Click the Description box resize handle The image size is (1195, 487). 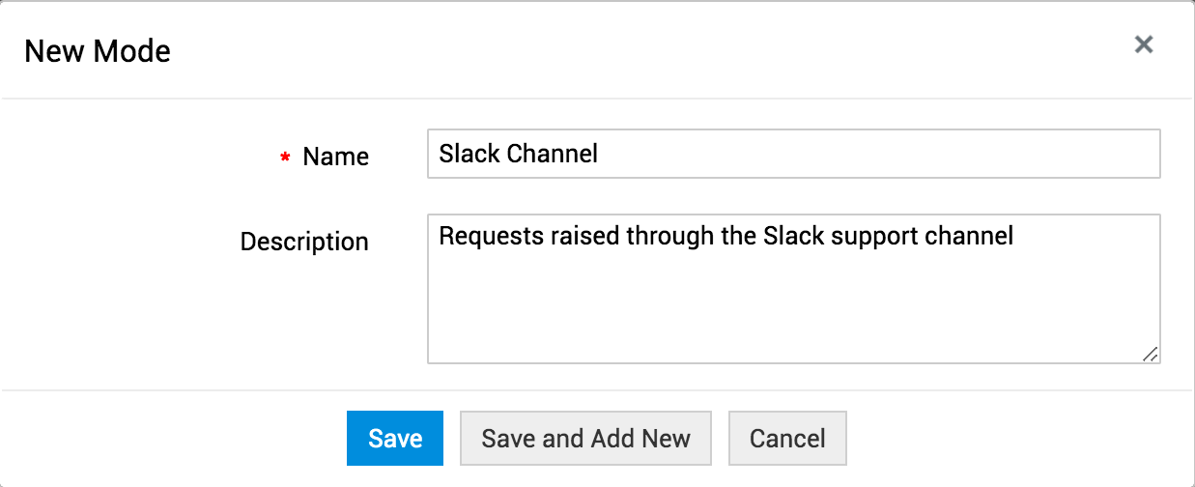coord(1150,355)
